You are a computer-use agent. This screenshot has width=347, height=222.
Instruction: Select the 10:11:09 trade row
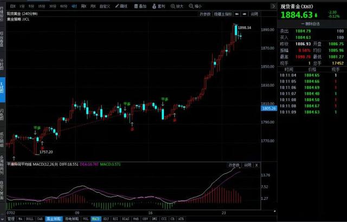coord(312,112)
